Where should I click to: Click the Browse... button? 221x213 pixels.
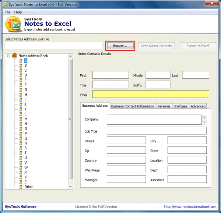pos(120,46)
